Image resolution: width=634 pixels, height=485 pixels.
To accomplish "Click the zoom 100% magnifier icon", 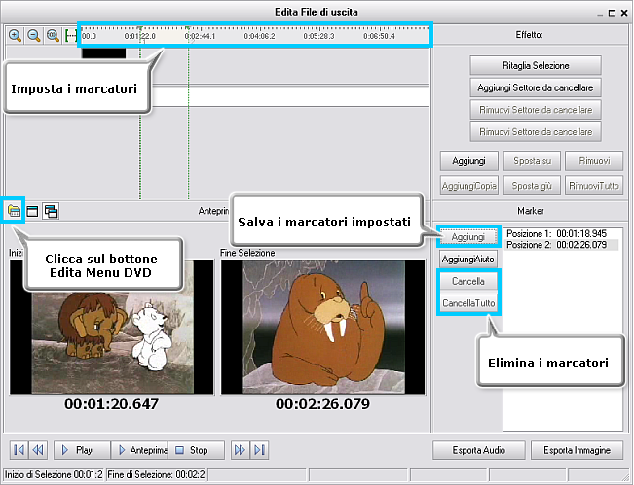I will (x=53, y=36).
